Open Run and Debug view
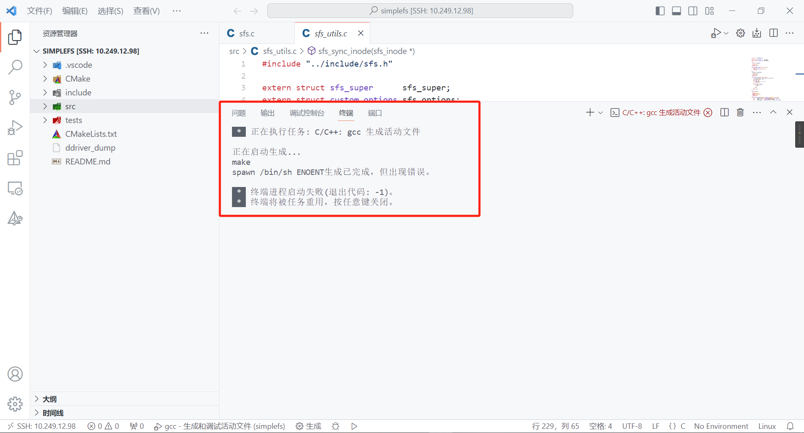This screenshot has width=804, height=433. [x=15, y=128]
